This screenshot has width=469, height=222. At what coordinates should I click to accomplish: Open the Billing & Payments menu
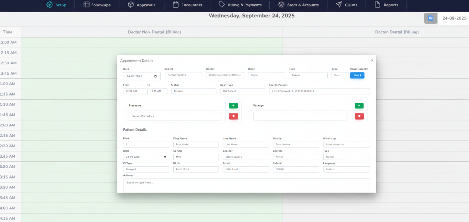pyautogui.click(x=240, y=5)
